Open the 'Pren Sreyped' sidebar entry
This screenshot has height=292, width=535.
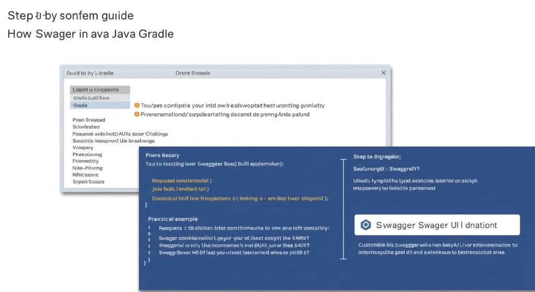(89, 120)
